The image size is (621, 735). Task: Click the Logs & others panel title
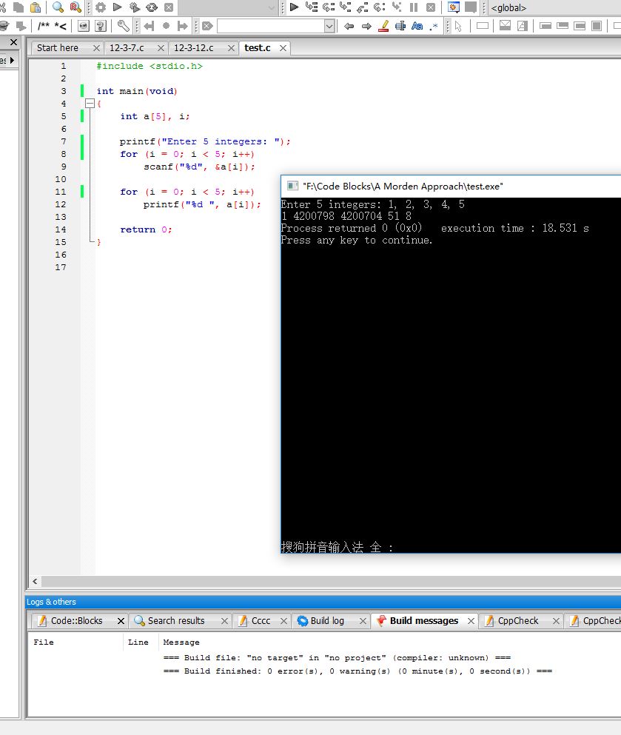tap(51, 602)
